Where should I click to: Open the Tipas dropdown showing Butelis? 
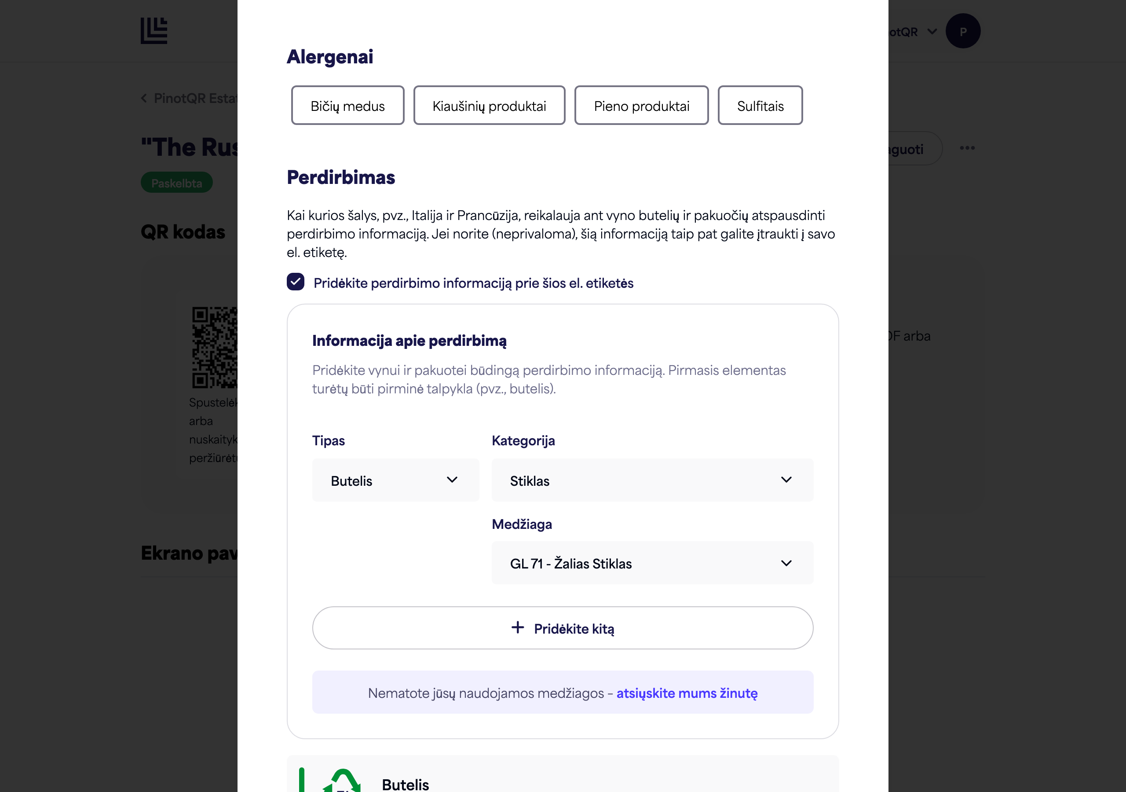point(395,480)
